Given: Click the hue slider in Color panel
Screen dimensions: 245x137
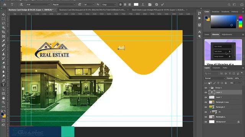Looking at the screenshot, I should [240, 22].
